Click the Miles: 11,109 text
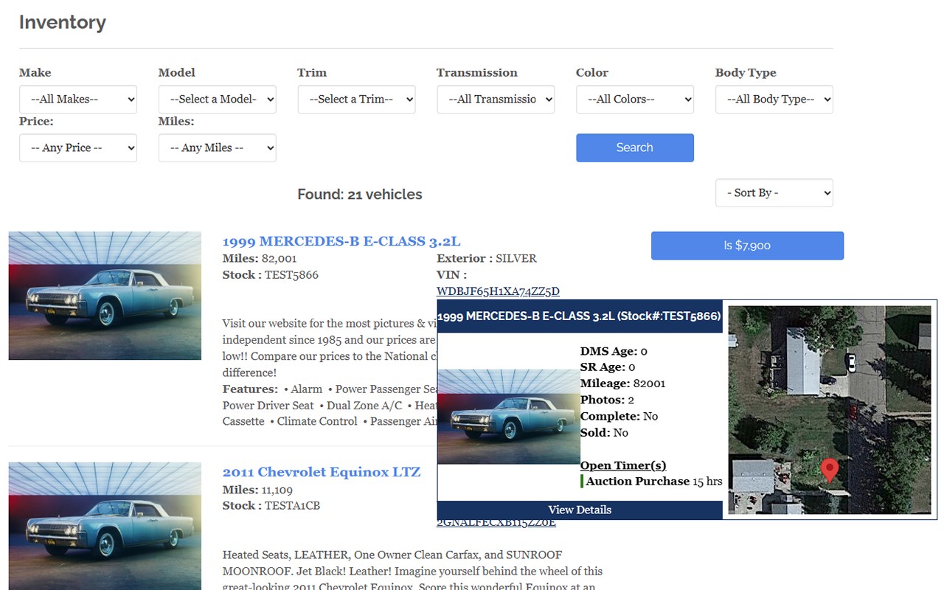The height and width of the screenshot is (590, 944). tap(258, 490)
